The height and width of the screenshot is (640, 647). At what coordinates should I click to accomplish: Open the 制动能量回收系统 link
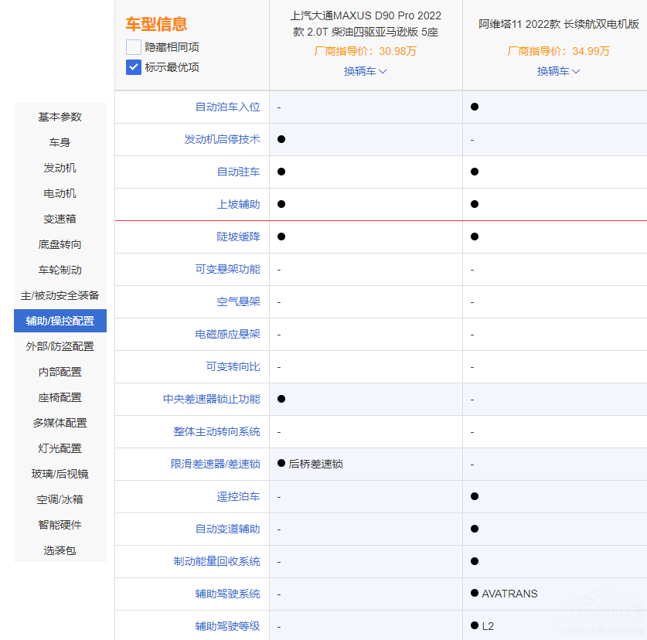point(216,561)
